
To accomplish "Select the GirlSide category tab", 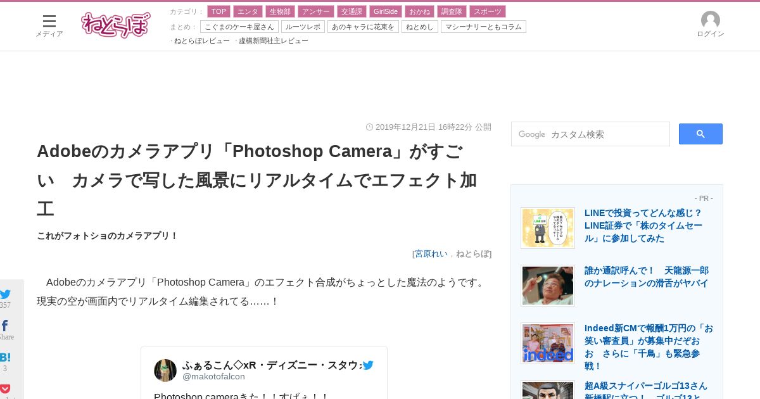I will point(386,11).
